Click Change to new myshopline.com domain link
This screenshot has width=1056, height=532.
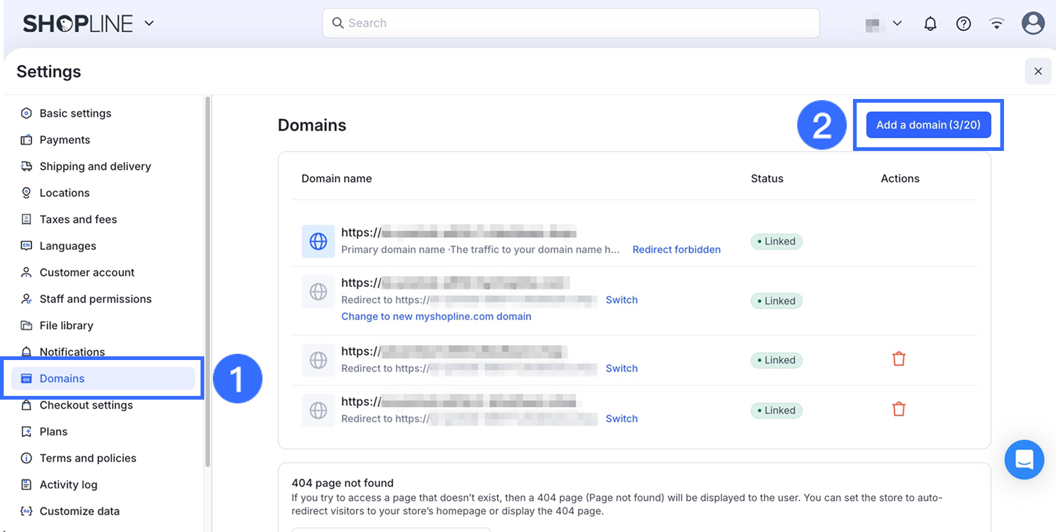[436, 316]
